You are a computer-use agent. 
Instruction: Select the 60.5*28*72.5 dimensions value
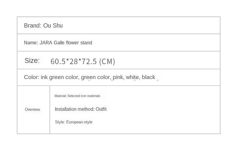[x=73, y=62]
